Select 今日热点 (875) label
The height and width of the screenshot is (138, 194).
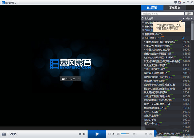coord(153,38)
